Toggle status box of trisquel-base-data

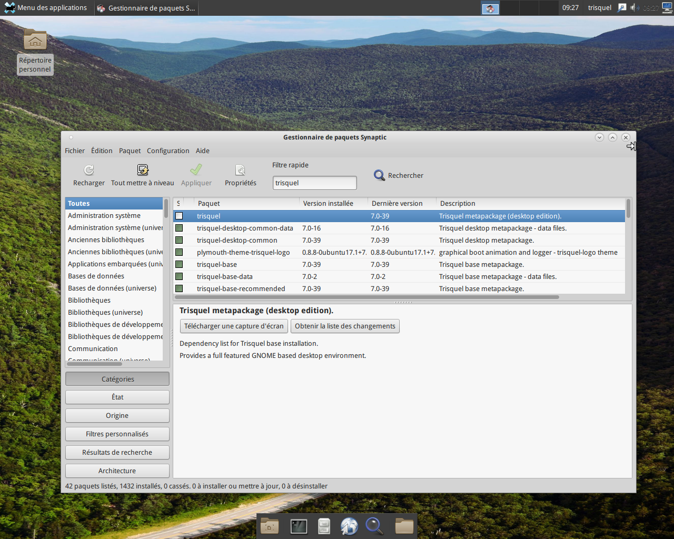click(179, 276)
